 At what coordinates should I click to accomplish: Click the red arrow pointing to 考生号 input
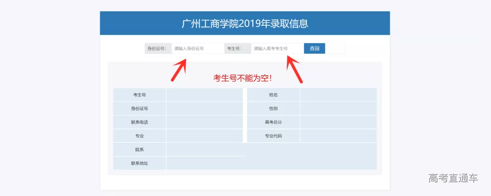tap(295, 69)
